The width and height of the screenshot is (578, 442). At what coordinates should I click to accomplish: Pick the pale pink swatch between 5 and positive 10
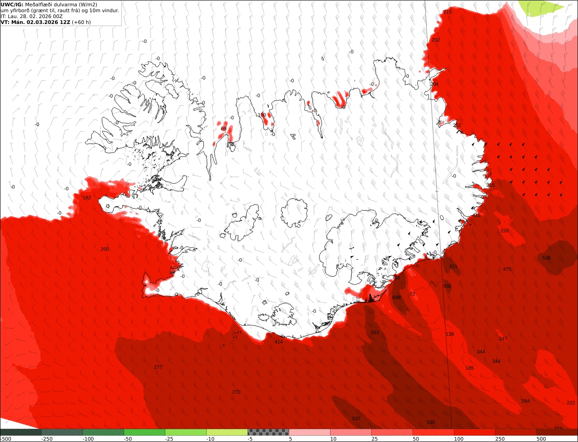click(309, 432)
